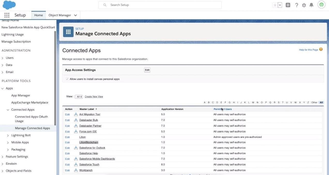329x175 pixels.
Task: Click the sidebar vertical scrollbar
Action: coord(55,78)
